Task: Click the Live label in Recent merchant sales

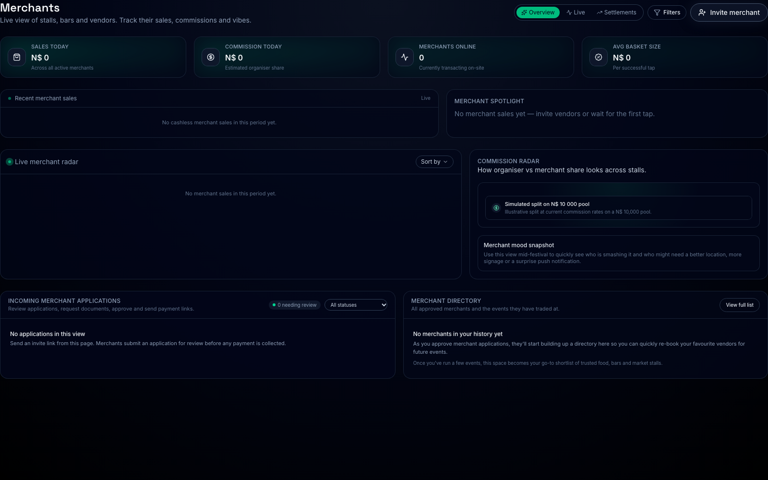Action: coord(426,98)
